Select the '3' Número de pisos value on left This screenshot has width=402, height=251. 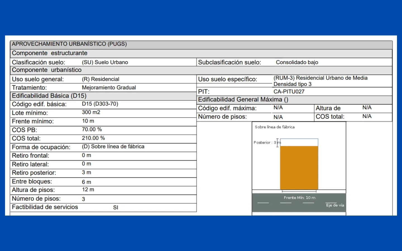point(83,199)
